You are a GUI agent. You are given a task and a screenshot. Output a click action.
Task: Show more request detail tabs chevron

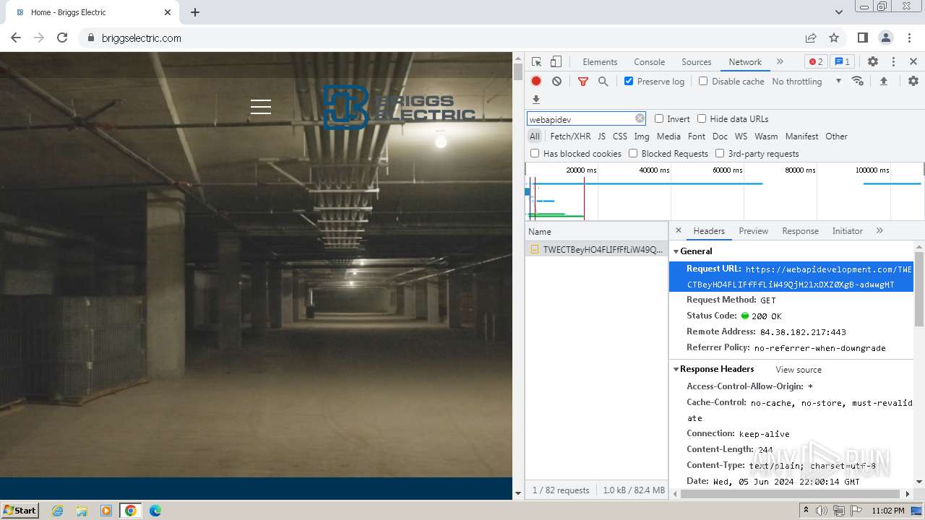click(879, 230)
